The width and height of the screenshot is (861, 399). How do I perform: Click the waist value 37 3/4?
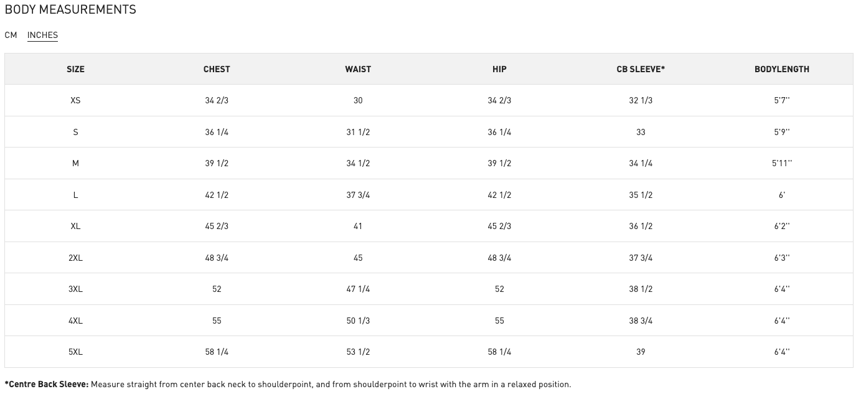tap(358, 195)
